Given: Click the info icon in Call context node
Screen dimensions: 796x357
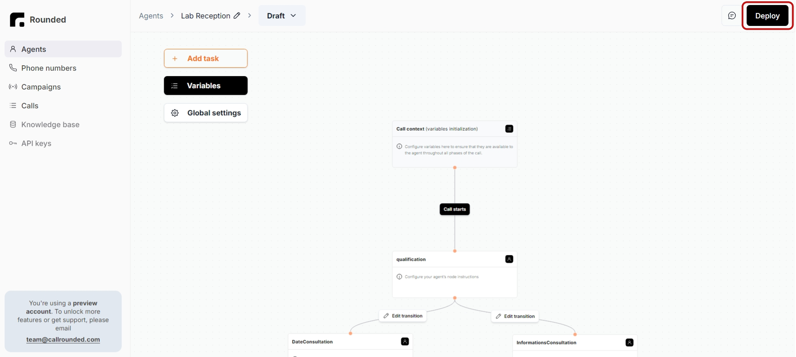Looking at the screenshot, I should [399, 147].
